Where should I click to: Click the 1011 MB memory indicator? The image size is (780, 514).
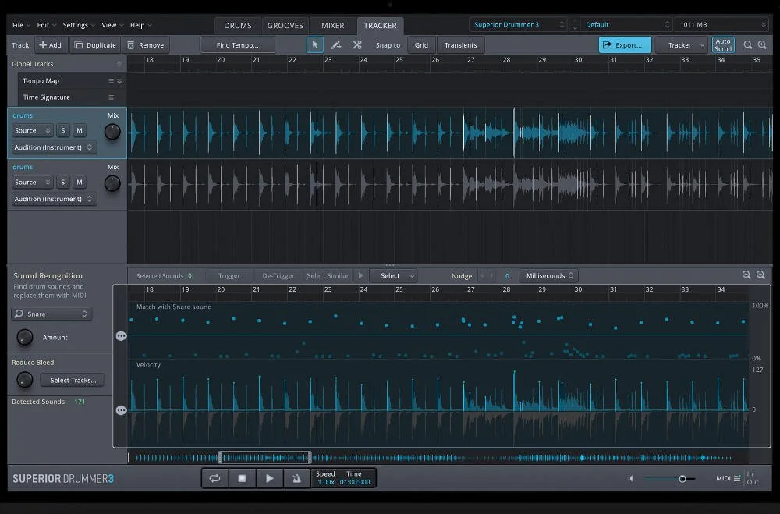click(x=721, y=24)
